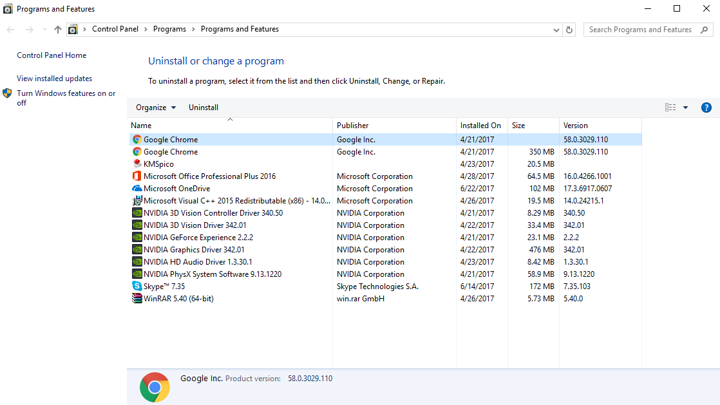The width and height of the screenshot is (720, 405).
Task: Click the NVIDIA 3D Vision Driver 342.01 icon
Action: tap(137, 225)
